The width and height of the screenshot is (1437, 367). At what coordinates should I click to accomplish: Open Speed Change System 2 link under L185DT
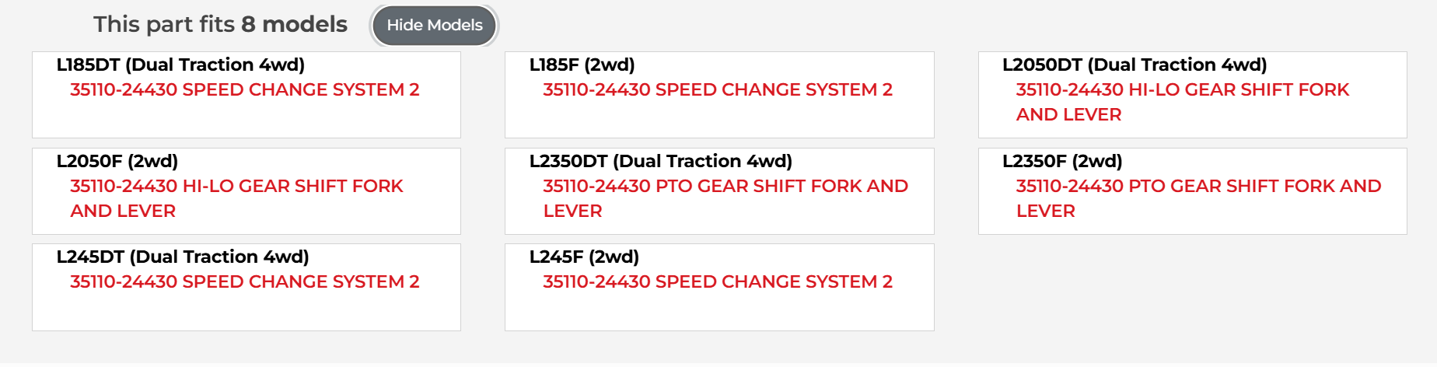[244, 90]
